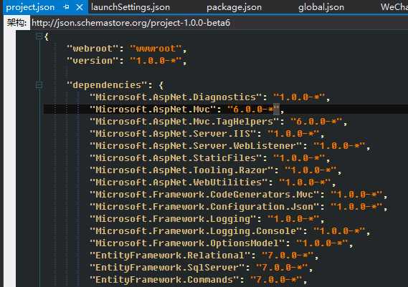Image resolution: width=408 pixels, height=287 pixels.
Task: Click the Mvc.TagHelpers version "6.0.0-*"
Action: pyautogui.click(x=316, y=122)
